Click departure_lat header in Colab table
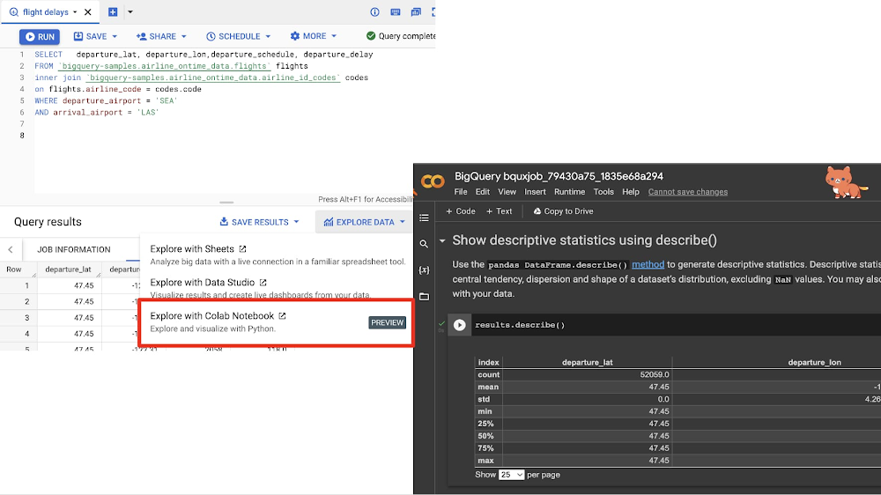Viewport: 881px width, 495px height. pyautogui.click(x=587, y=362)
